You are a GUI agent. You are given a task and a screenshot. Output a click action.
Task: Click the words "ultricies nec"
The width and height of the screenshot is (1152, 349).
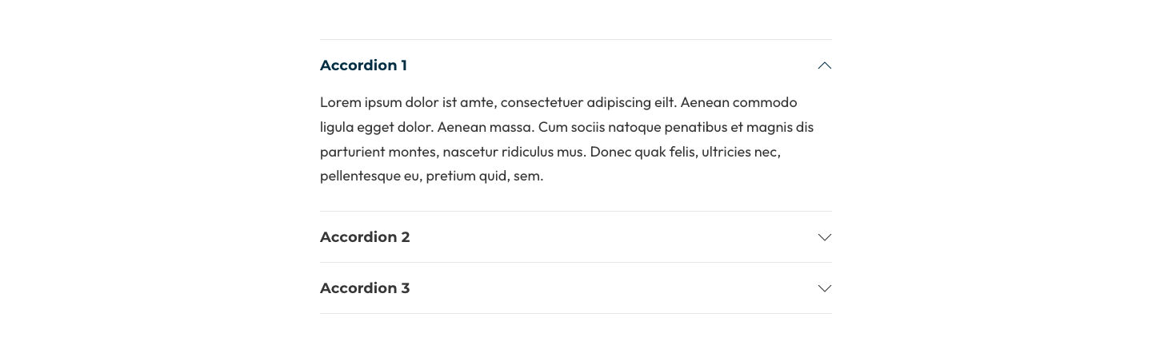[740, 152]
